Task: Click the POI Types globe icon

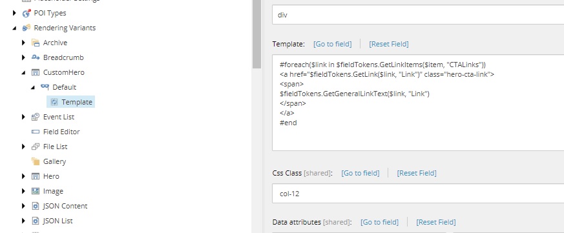Action: click(x=26, y=14)
